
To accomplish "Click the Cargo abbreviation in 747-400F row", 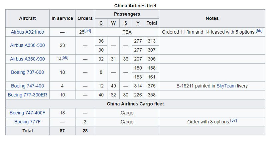I will coord(127,113).
